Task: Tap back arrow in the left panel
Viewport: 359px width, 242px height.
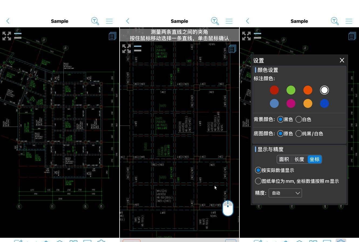Action: click(x=8, y=21)
